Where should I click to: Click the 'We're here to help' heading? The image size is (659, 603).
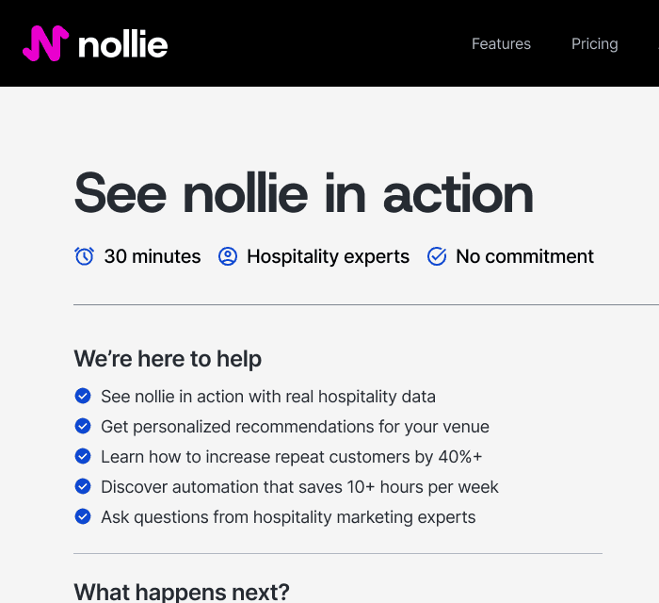click(x=168, y=359)
